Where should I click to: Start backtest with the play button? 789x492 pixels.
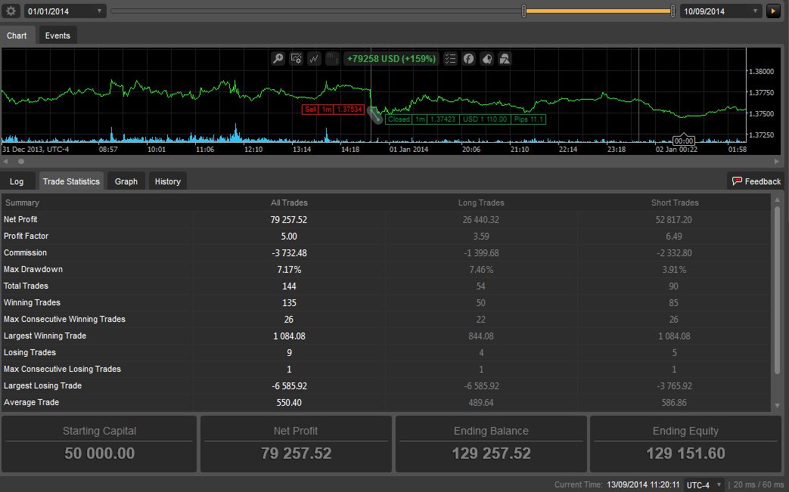click(773, 11)
